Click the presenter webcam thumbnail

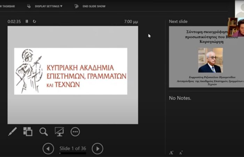(x=236, y=27)
